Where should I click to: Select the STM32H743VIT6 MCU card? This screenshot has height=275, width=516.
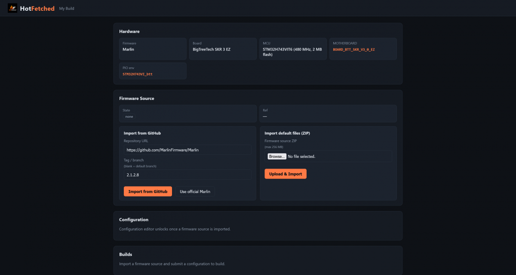click(x=293, y=49)
